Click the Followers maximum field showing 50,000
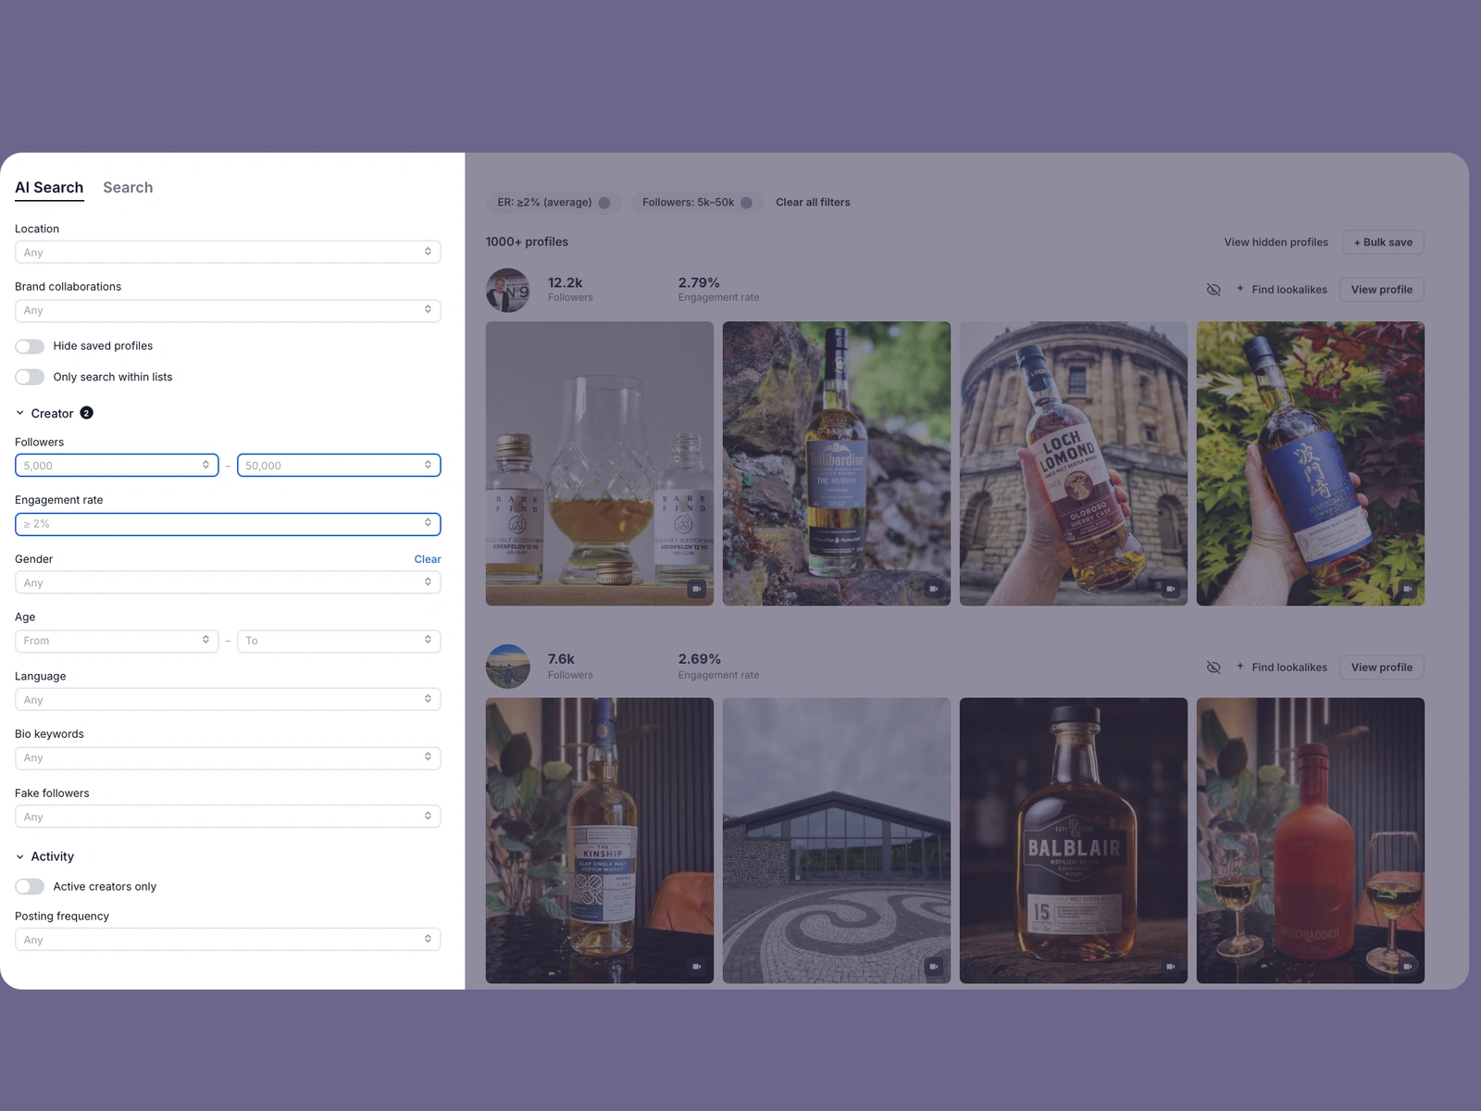 pos(339,465)
